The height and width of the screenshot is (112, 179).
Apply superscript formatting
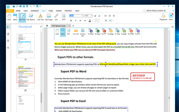(x=80, y=21)
